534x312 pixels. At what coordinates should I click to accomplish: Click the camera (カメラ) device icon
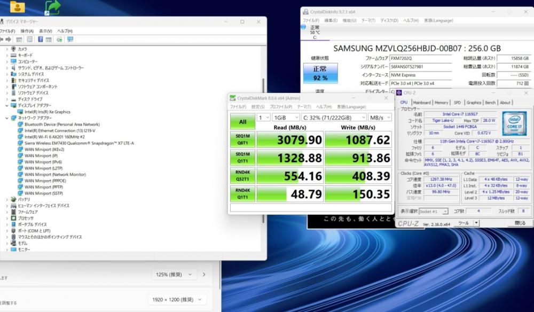click(14, 49)
